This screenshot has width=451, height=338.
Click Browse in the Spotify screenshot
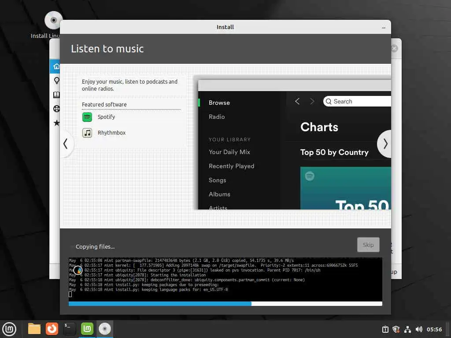[x=219, y=103]
